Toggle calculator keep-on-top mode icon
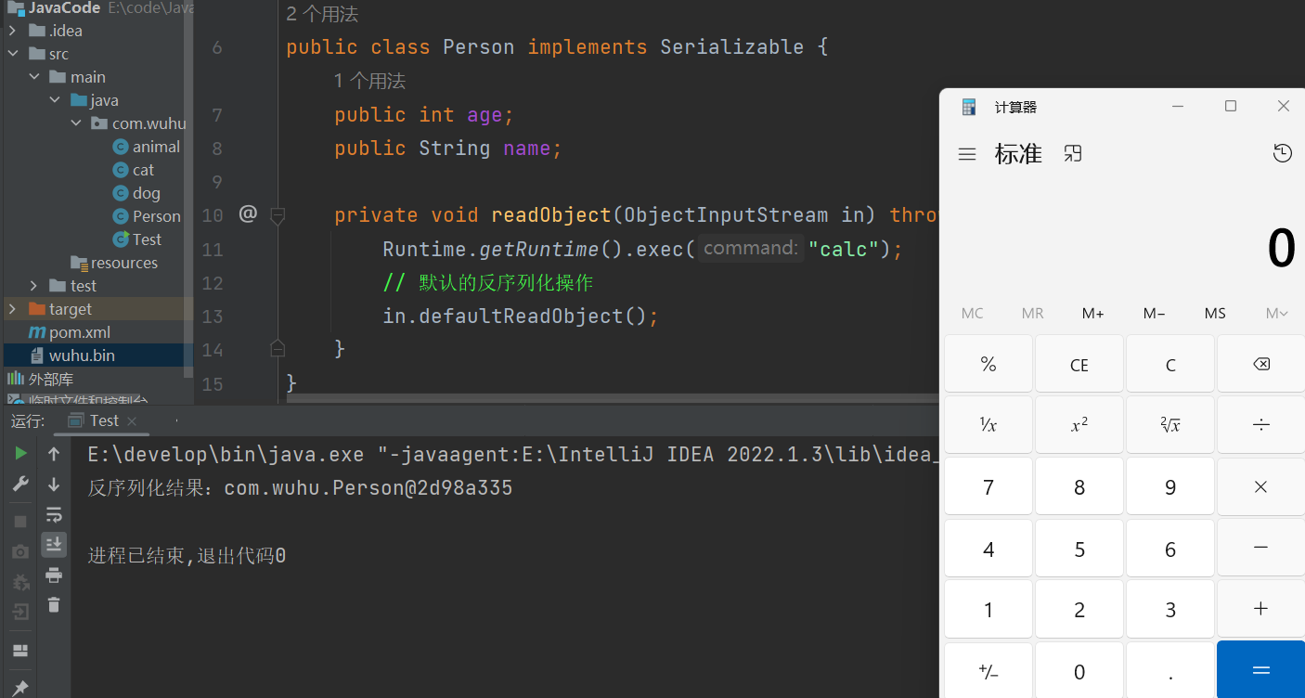 coord(1073,153)
